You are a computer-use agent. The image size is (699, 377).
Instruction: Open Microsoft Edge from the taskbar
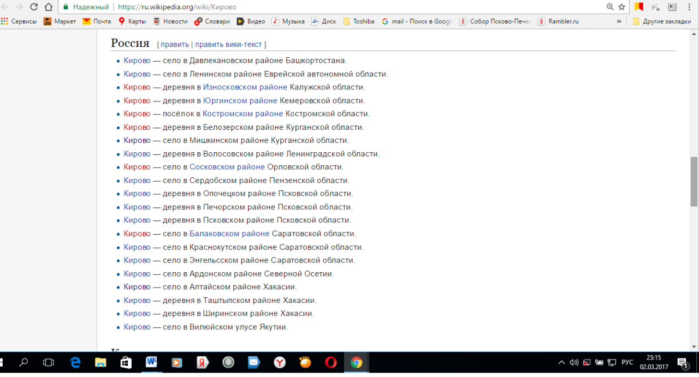click(x=75, y=362)
